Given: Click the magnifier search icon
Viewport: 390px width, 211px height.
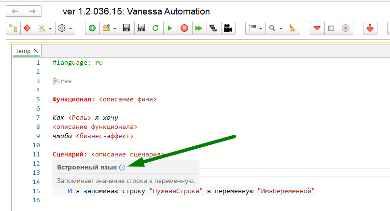Looking at the screenshot, I should (272, 28).
